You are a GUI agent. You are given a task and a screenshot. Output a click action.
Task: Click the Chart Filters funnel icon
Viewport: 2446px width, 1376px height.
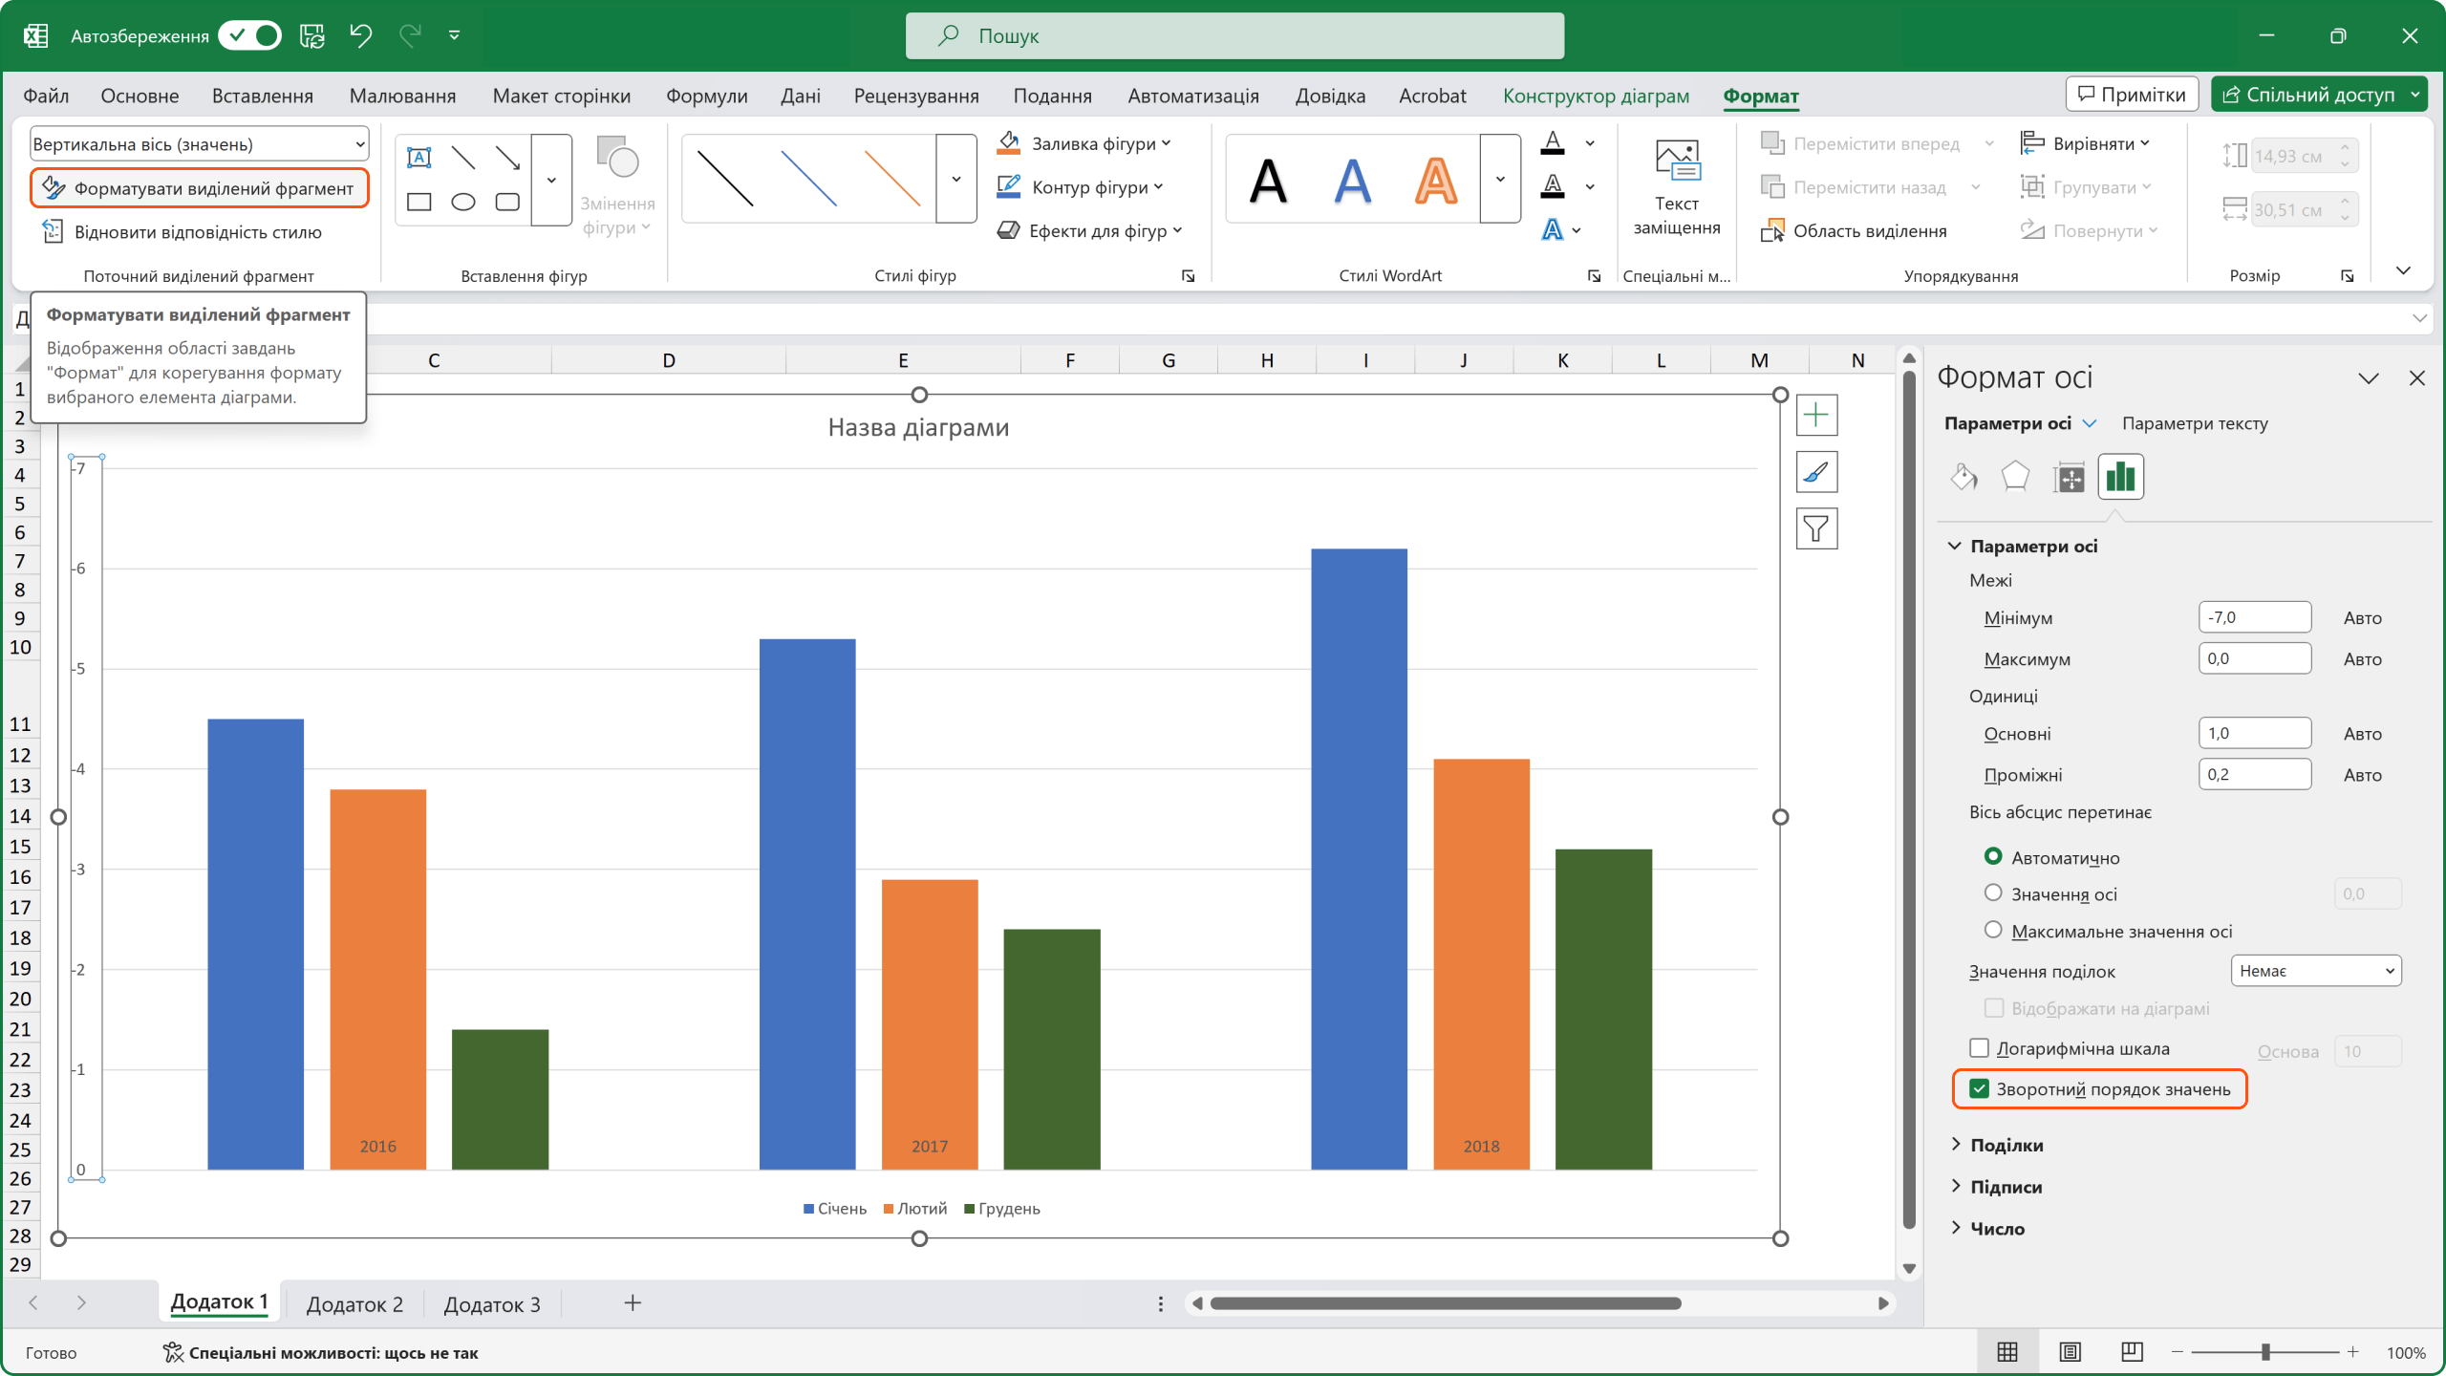pos(1816,528)
